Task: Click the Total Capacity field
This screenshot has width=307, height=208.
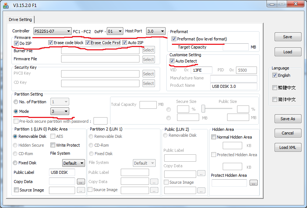Action: [148, 105]
